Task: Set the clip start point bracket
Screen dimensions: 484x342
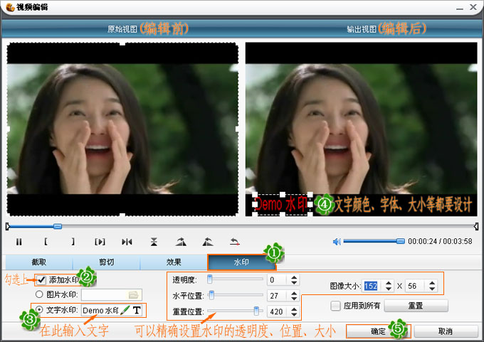Action: [46, 242]
